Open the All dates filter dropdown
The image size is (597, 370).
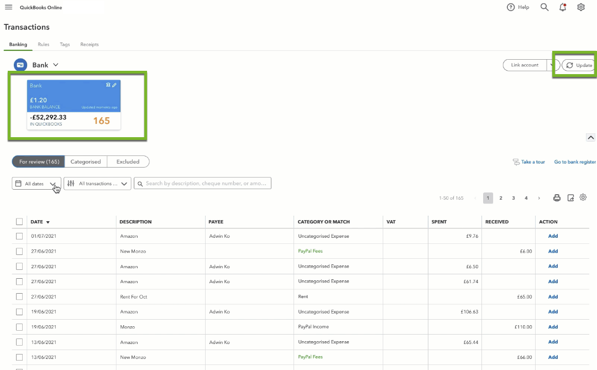(x=36, y=184)
